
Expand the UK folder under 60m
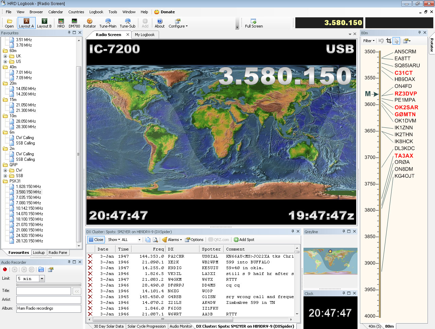coord(5,56)
